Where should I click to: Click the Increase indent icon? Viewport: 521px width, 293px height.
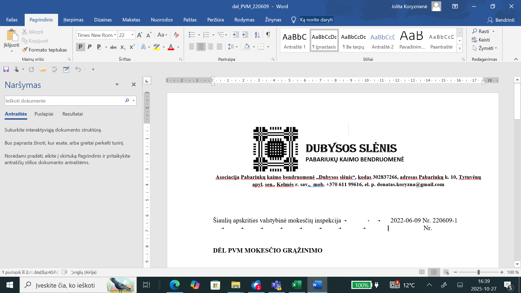pos(245,35)
